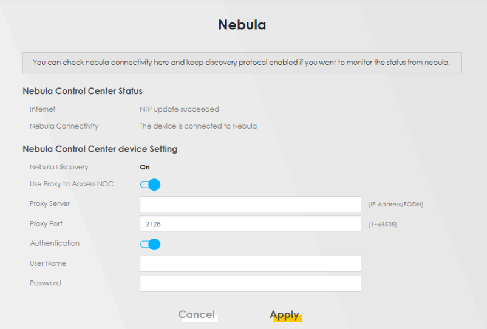Viewport: 487px width, 329px height.
Task: Click into the Password field
Action: [x=250, y=283]
